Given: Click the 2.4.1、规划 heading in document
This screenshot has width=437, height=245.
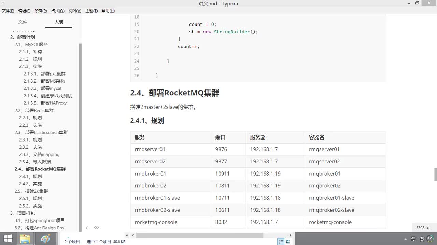Looking at the screenshot, I should (x=147, y=121).
